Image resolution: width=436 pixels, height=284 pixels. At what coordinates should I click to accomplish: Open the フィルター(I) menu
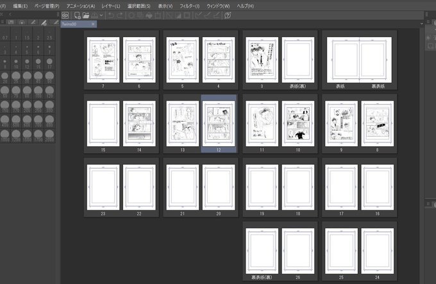[190, 6]
